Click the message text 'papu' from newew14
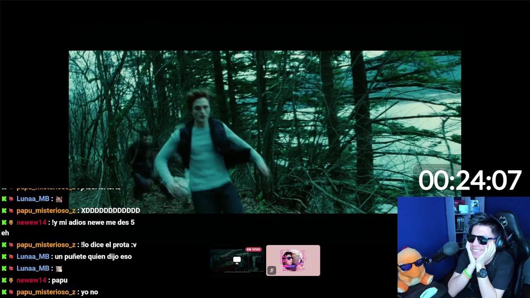This screenshot has height=298, width=530. 60,281
